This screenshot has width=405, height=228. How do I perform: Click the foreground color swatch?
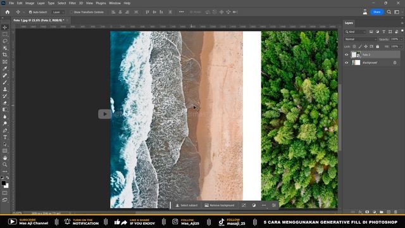click(4, 183)
